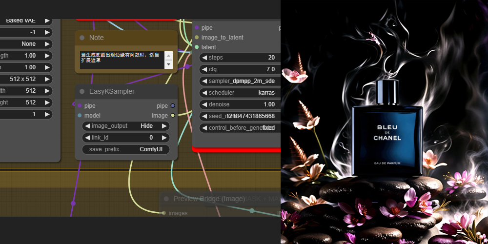488x244 pixels.
Task: Click the pipe input port above image_to_latent
Action: click(196, 28)
